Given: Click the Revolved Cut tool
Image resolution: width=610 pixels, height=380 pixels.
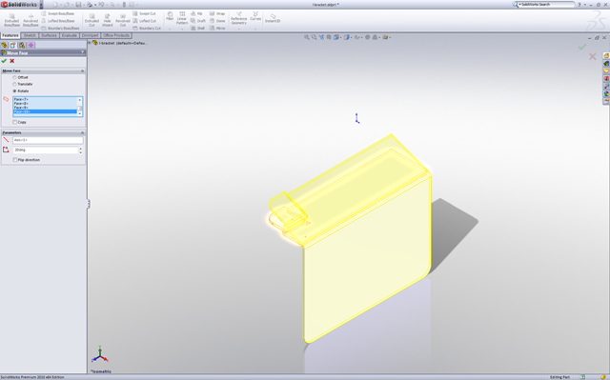Looking at the screenshot, I should [123, 20].
